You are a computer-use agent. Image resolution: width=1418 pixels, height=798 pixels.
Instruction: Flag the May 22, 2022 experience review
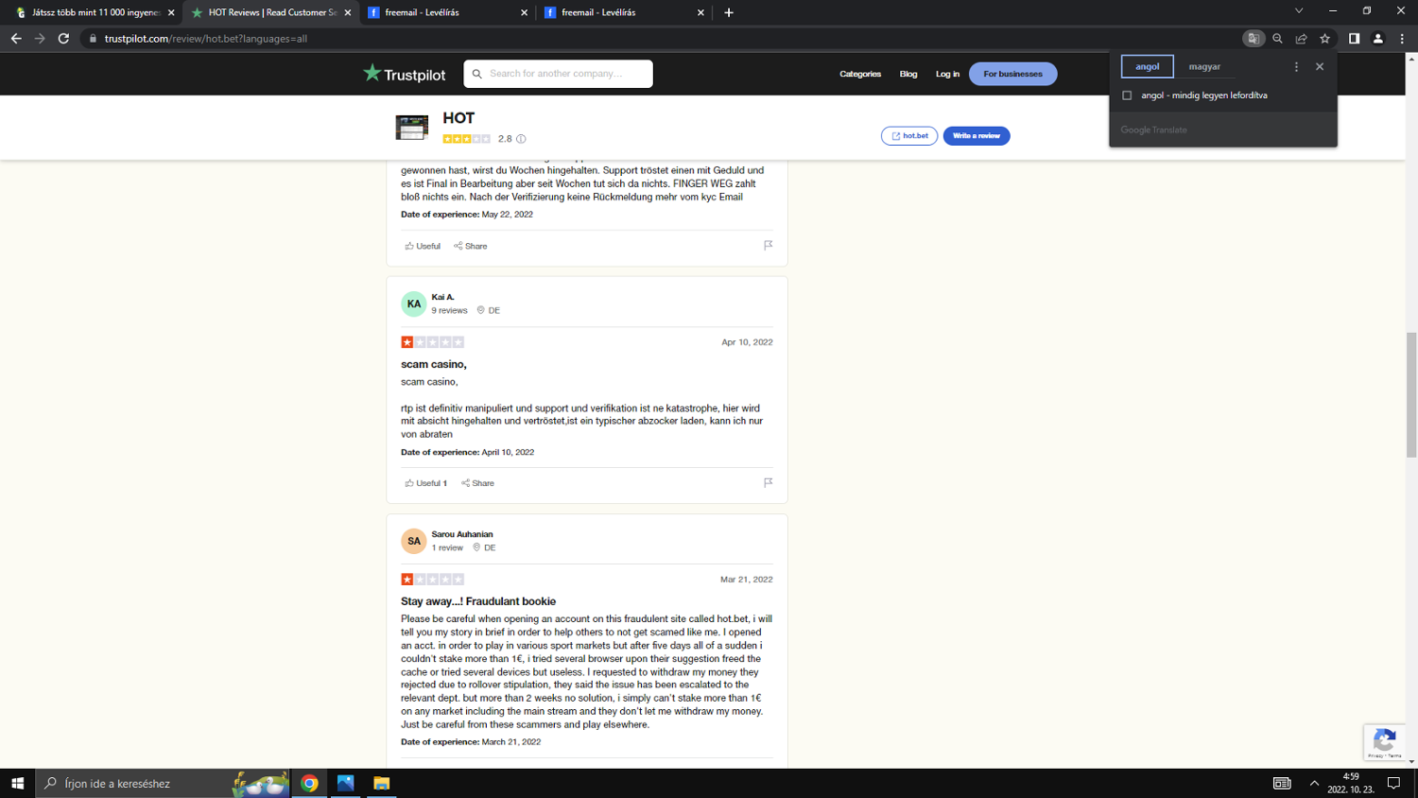[x=768, y=245]
